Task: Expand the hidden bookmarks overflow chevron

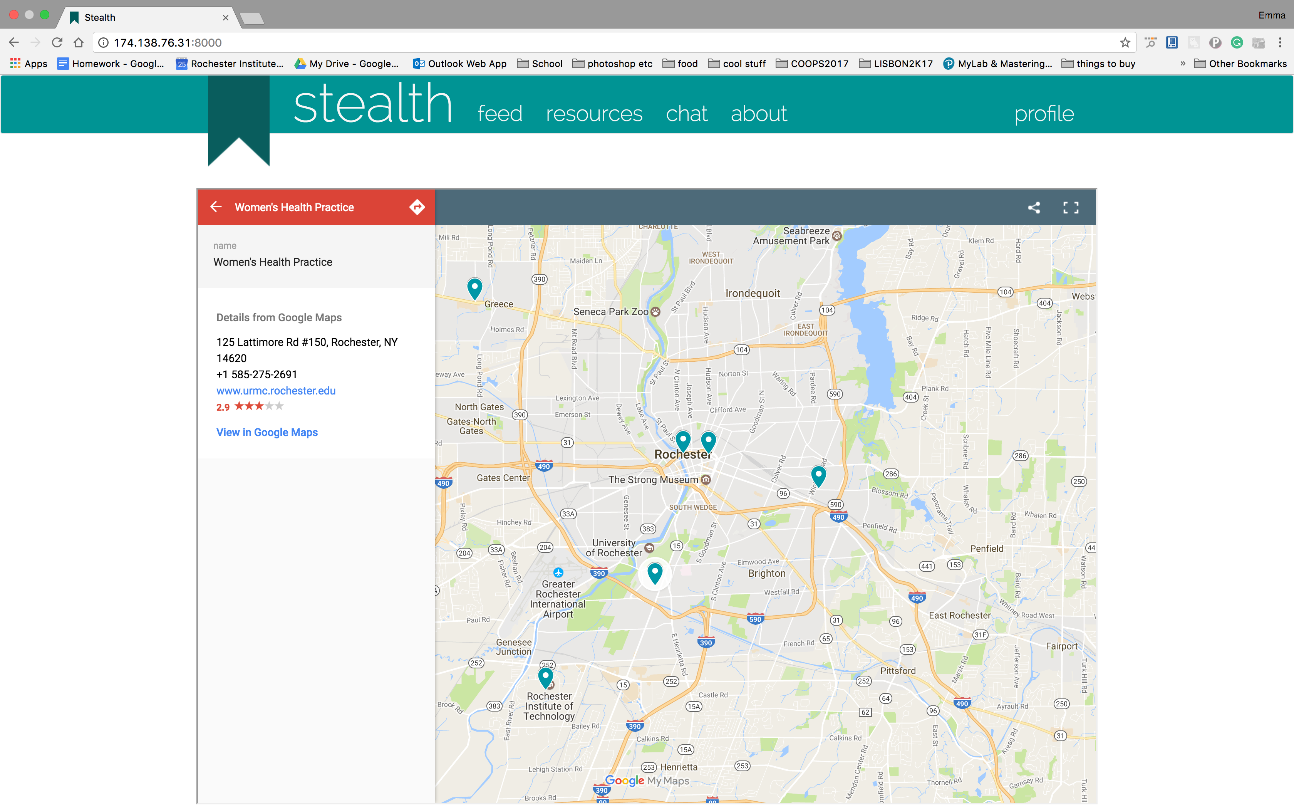Action: coord(1183,64)
